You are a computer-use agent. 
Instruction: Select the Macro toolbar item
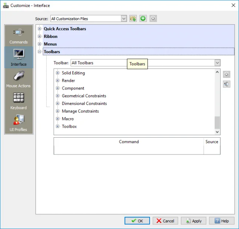[68, 119]
